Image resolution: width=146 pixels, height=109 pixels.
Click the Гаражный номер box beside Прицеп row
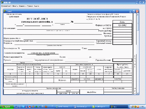click(122, 60)
